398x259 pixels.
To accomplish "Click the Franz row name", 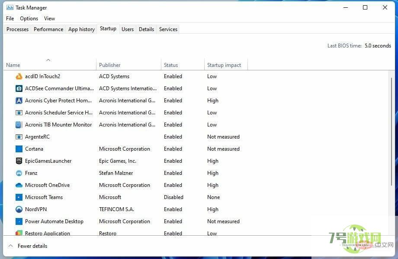I will pos(31,173).
